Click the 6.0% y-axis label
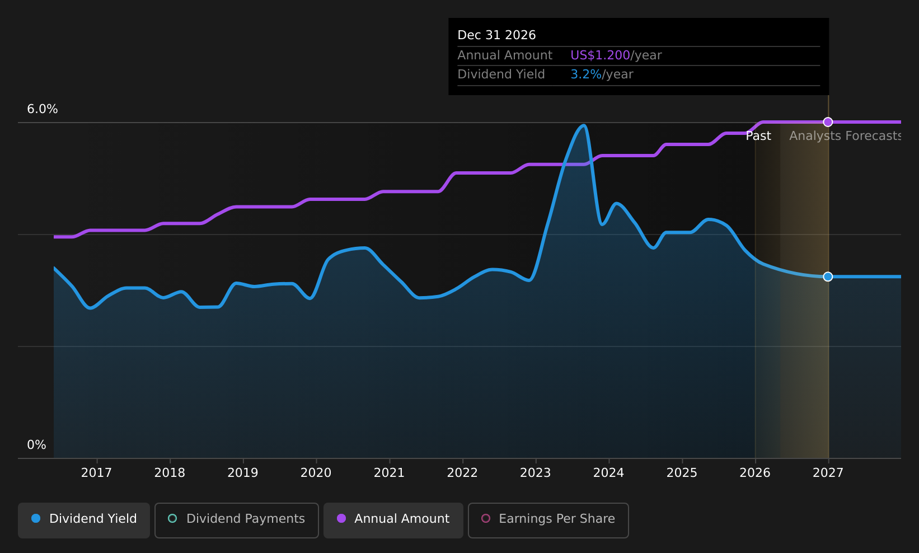 43,109
